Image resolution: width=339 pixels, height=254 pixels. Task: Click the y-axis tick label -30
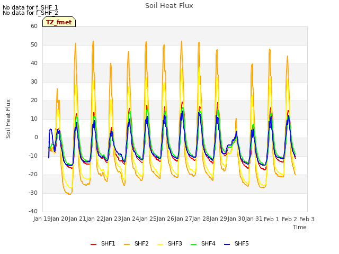click(33, 193)
